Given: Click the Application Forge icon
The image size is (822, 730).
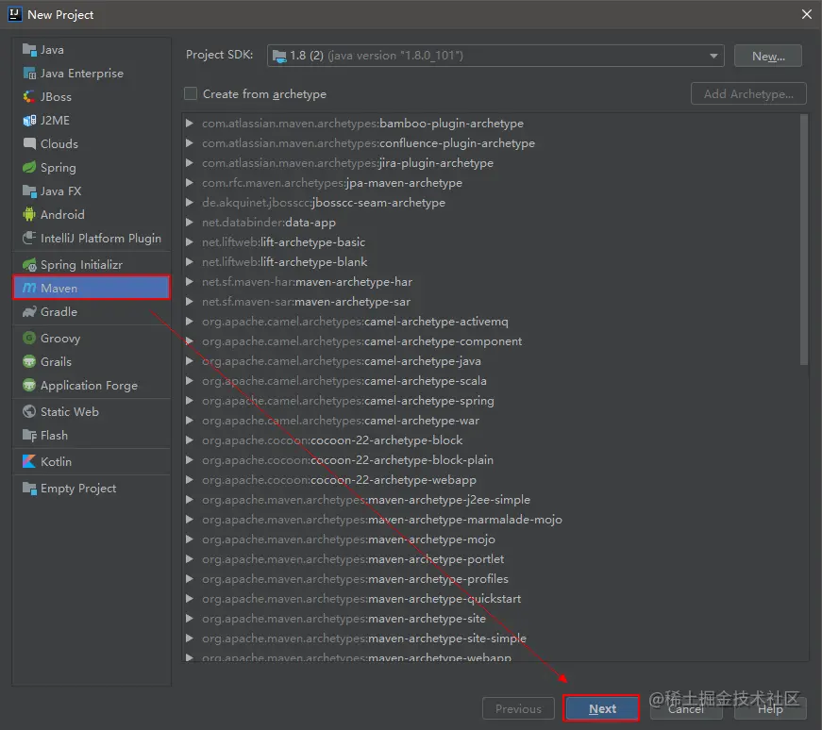Looking at the screenshot, I should point(29,385).
